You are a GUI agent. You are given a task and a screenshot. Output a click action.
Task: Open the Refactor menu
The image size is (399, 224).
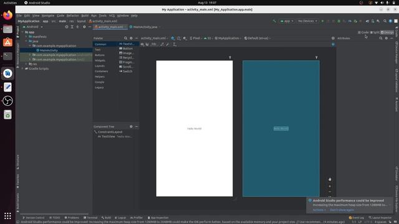point(73,16)
